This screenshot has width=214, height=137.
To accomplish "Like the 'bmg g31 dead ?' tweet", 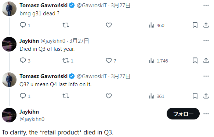I will [109, 25].
